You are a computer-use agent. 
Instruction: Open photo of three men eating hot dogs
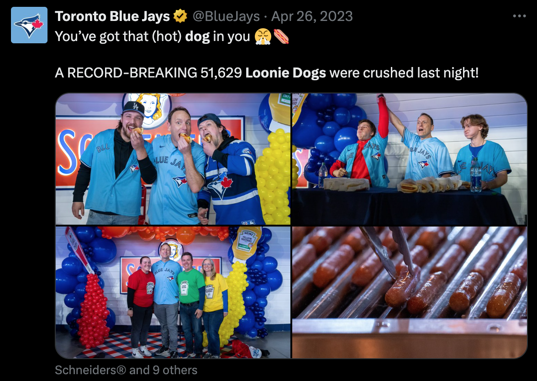[173, 159]
